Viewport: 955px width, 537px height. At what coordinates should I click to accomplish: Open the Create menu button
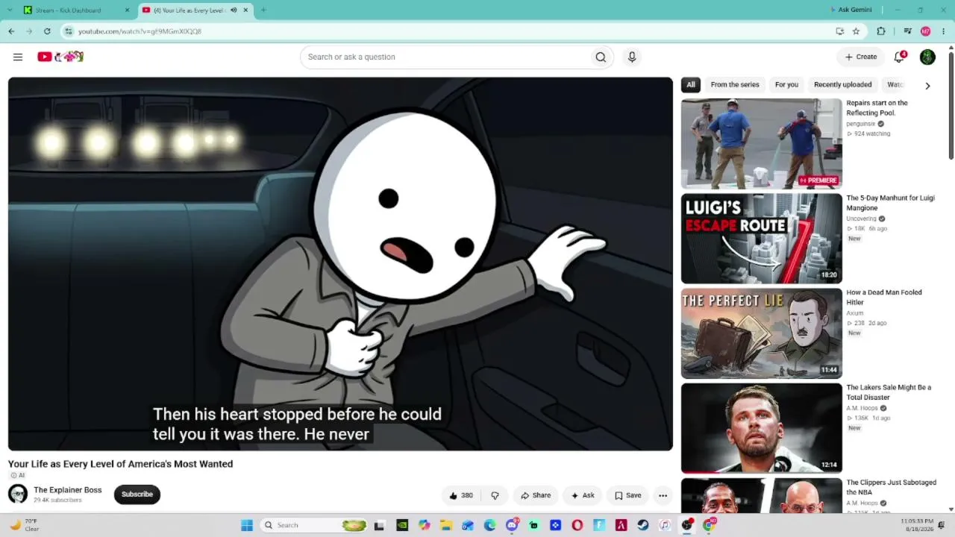(861, 57)
